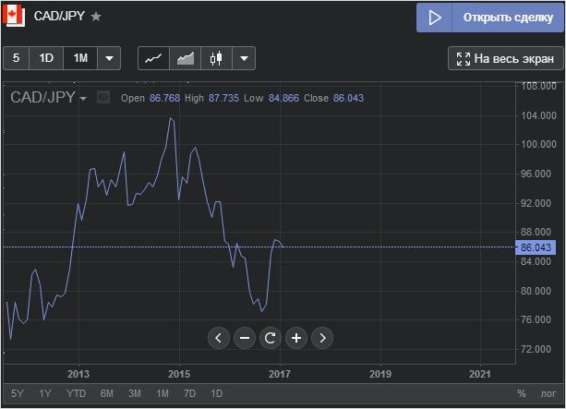This screenshot has height=409, width=566.
Task: Select the YTD time range
Action: pyautogui.click(x=76, y=393)
